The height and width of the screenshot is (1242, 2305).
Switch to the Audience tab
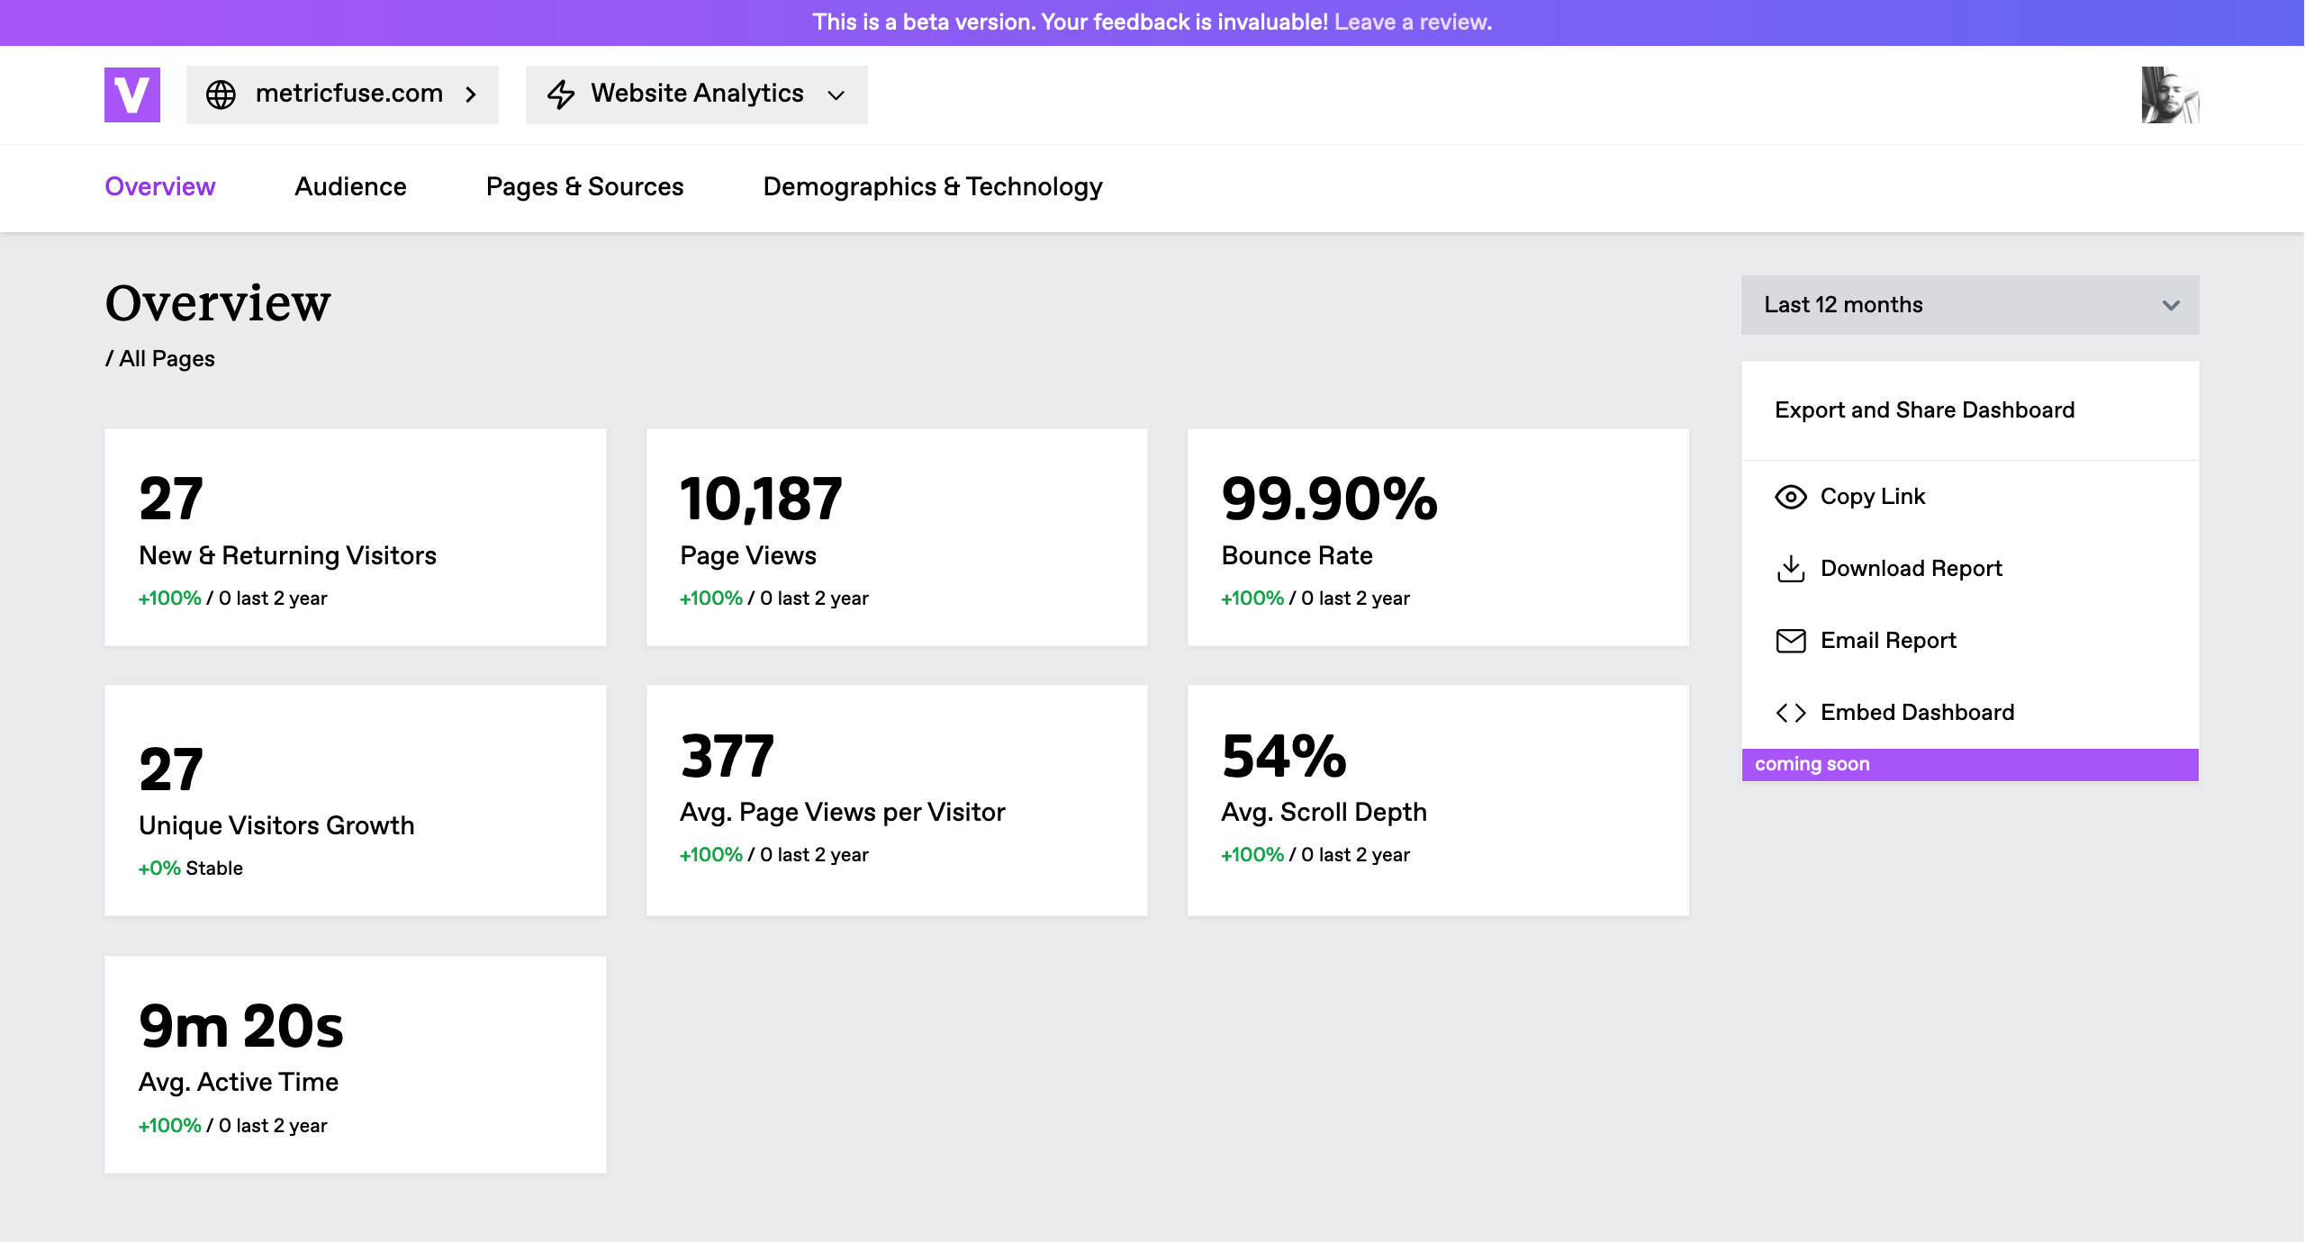coord(350,186)
